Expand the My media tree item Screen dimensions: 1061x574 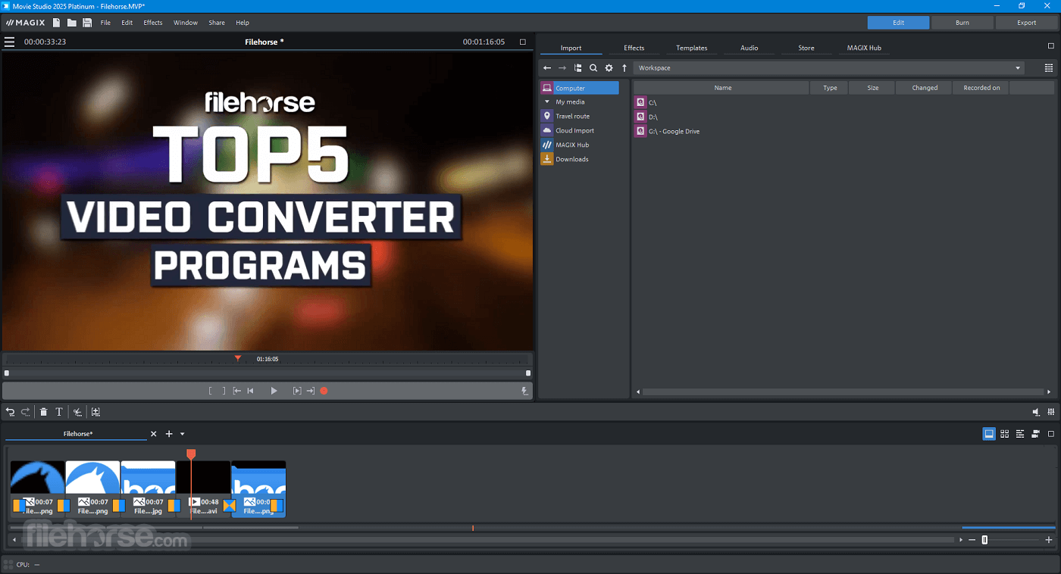547,102
